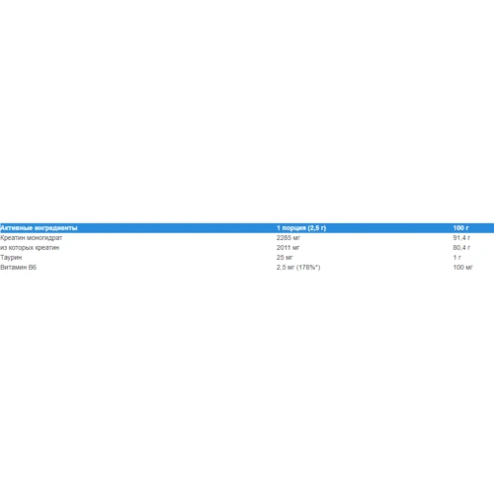Click the '100 г' column header
Viewport: 494px width, 494px height.
tap(460, 228)
